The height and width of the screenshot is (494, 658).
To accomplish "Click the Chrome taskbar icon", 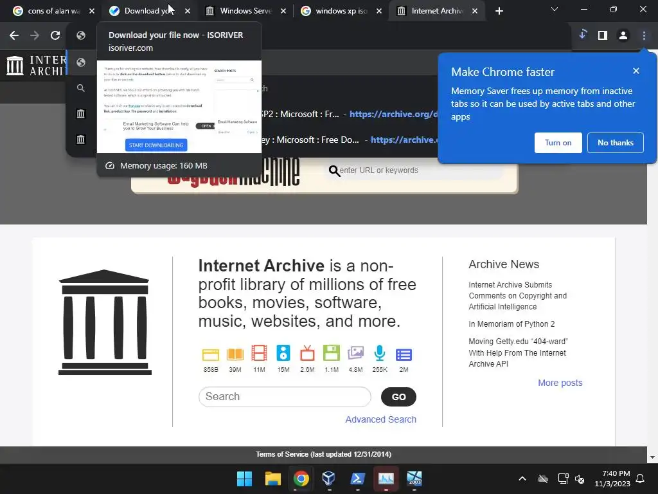I will click(301, 479).
